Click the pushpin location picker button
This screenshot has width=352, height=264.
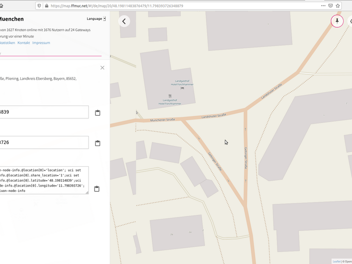(337, 21)
